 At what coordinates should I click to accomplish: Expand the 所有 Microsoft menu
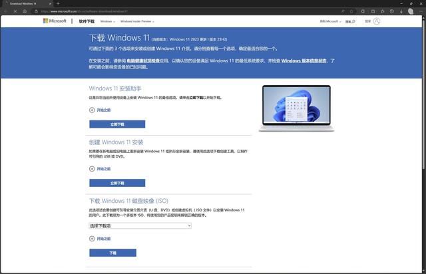[330, 21]
